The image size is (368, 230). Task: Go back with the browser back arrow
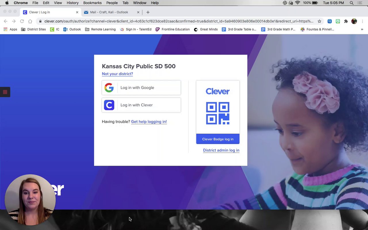5,21
